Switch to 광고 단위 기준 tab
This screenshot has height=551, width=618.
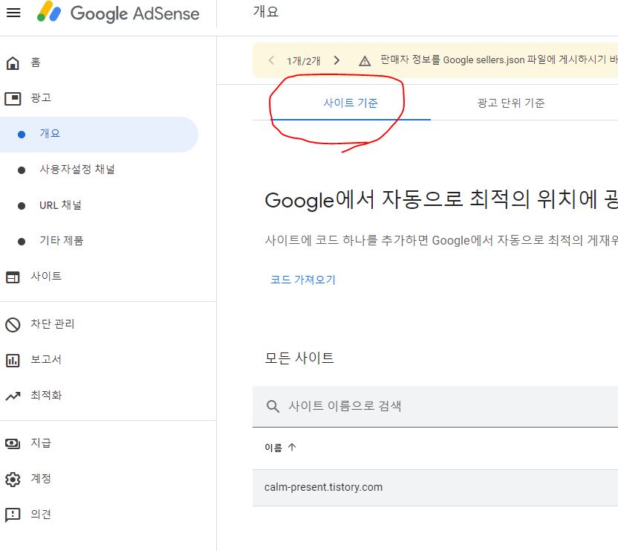tap(511, 103)
